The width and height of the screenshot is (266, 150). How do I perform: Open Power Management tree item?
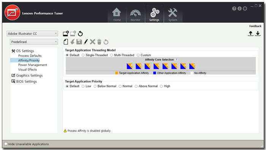(33, 65)
